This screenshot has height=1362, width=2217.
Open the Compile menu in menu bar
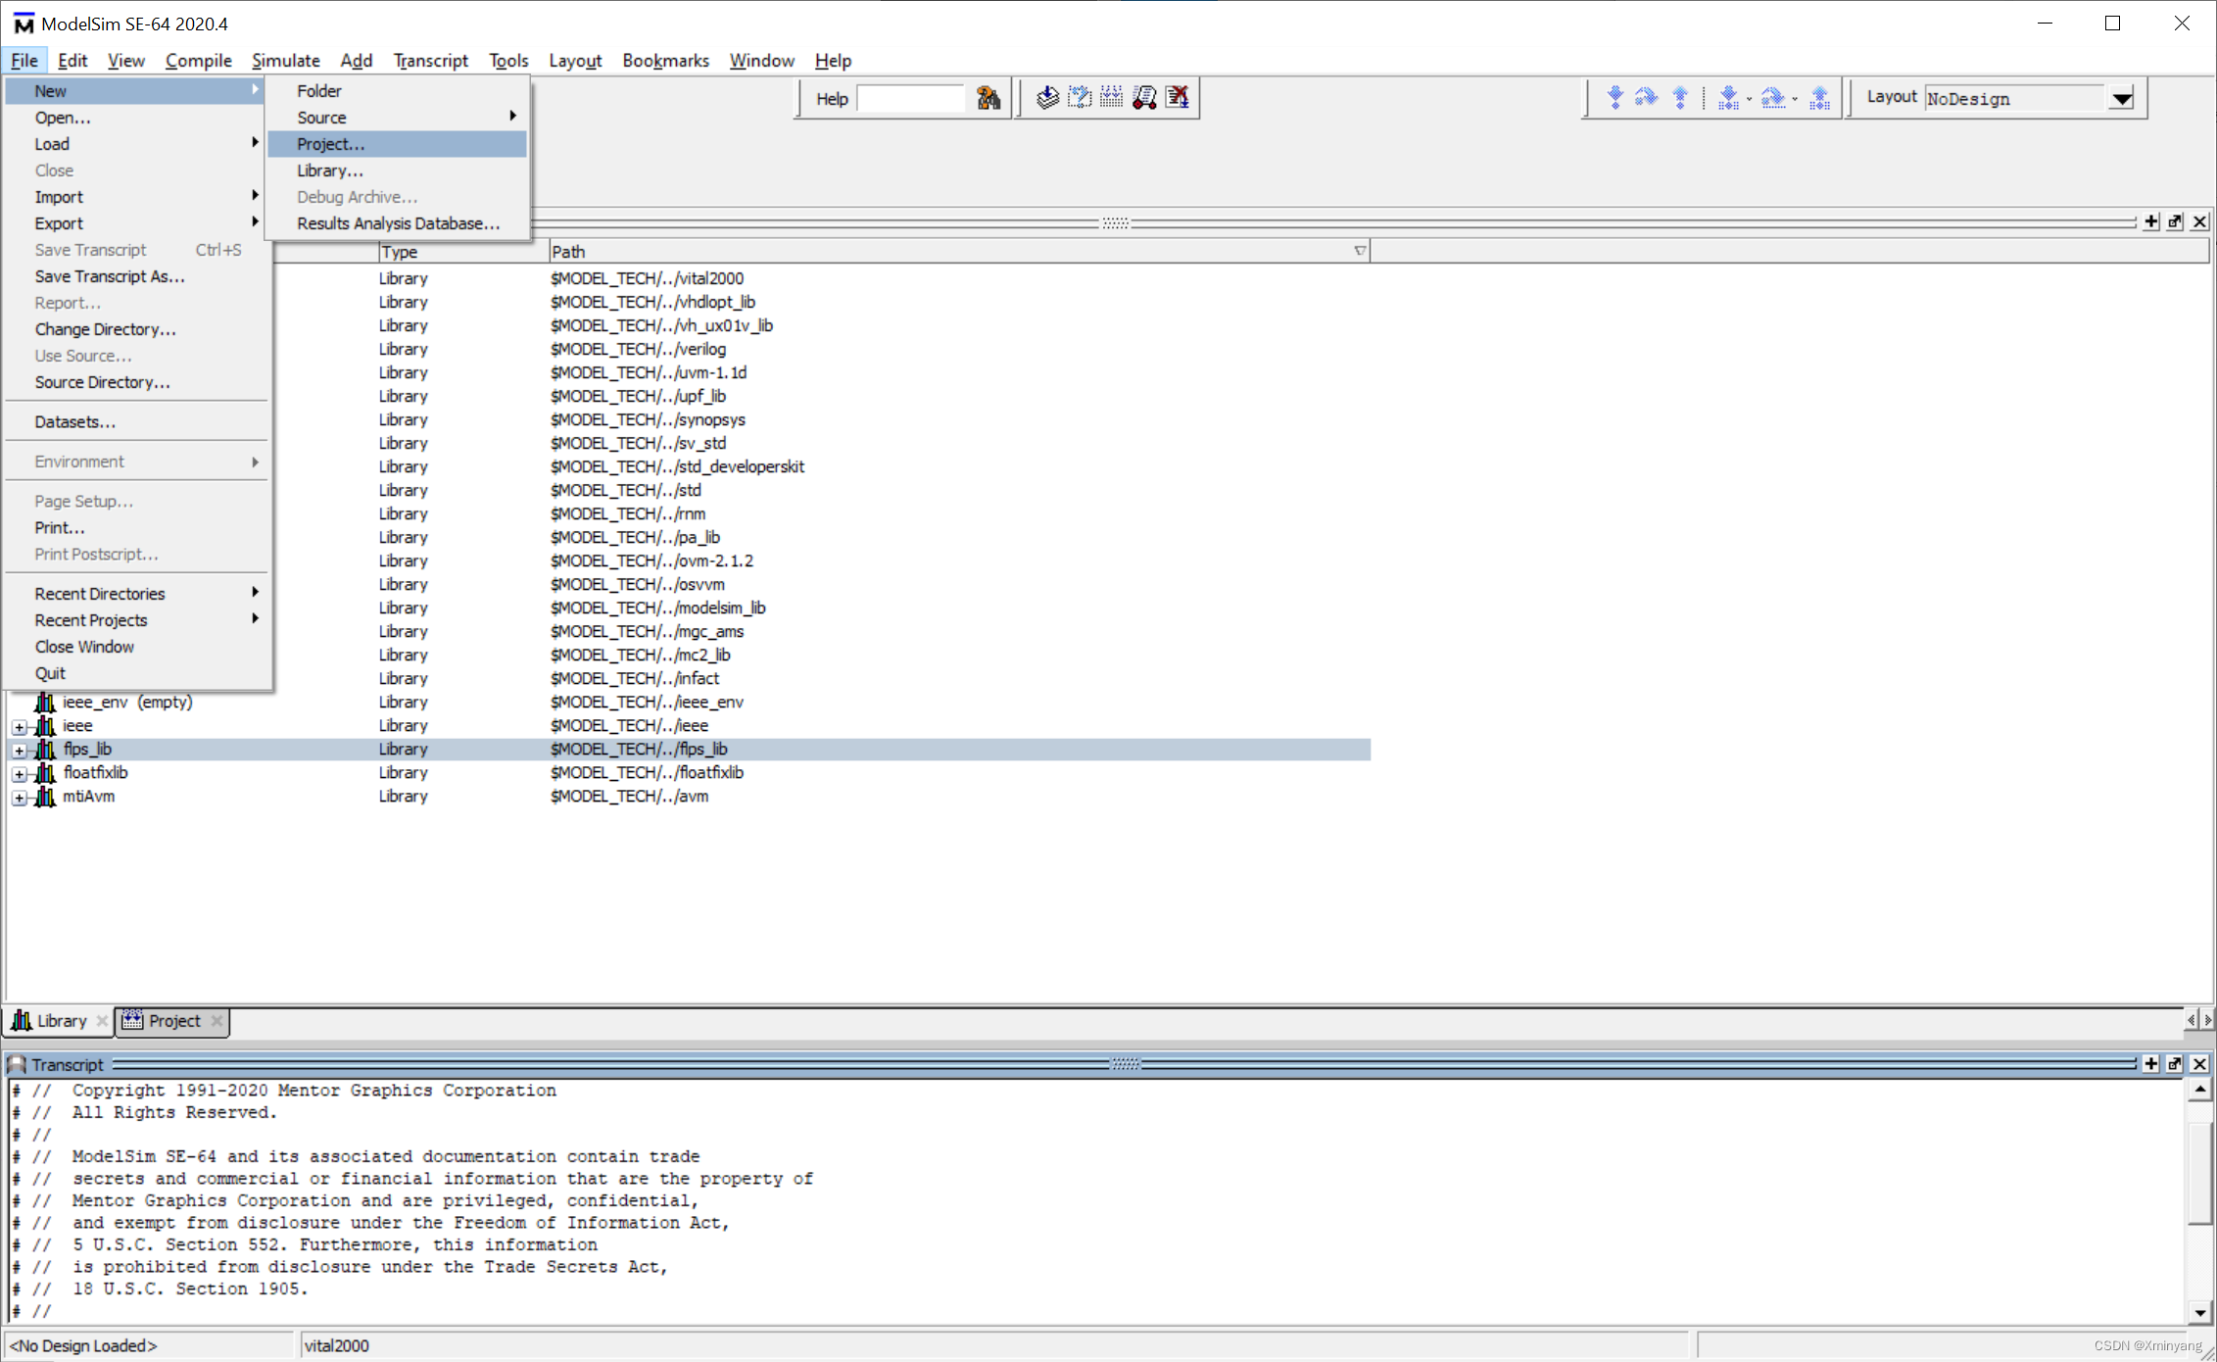click(198, 61)
